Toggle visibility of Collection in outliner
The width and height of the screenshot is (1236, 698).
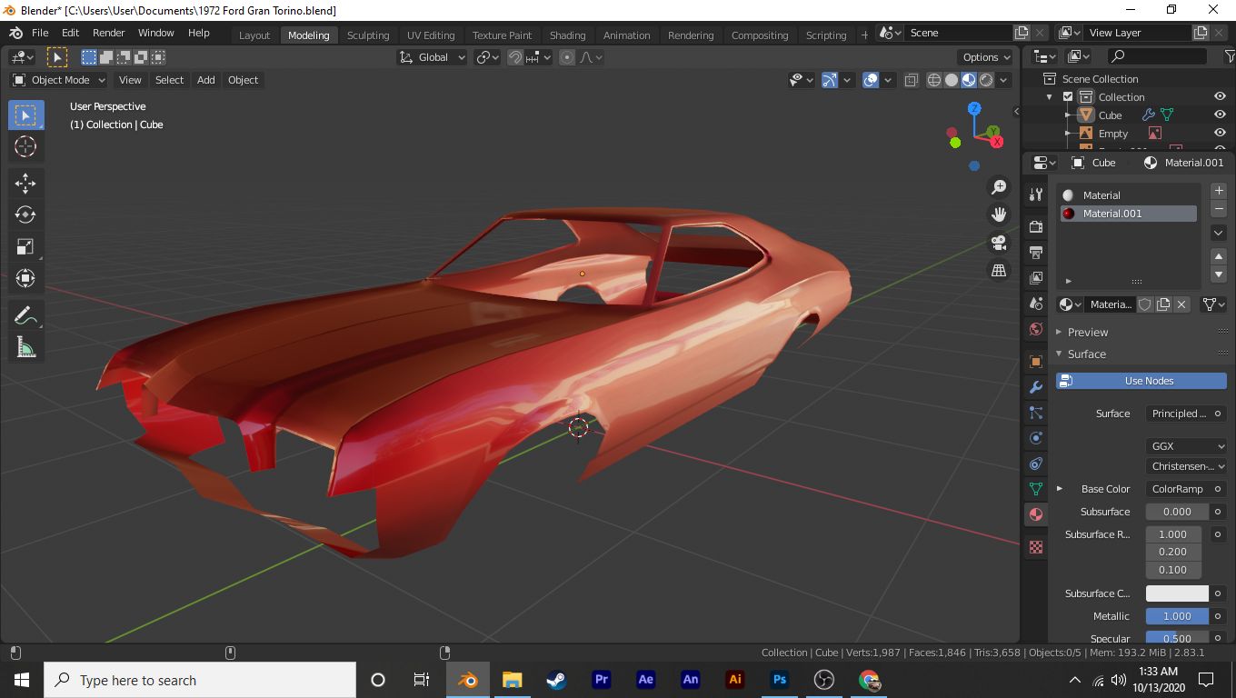tap(1221, 96)
